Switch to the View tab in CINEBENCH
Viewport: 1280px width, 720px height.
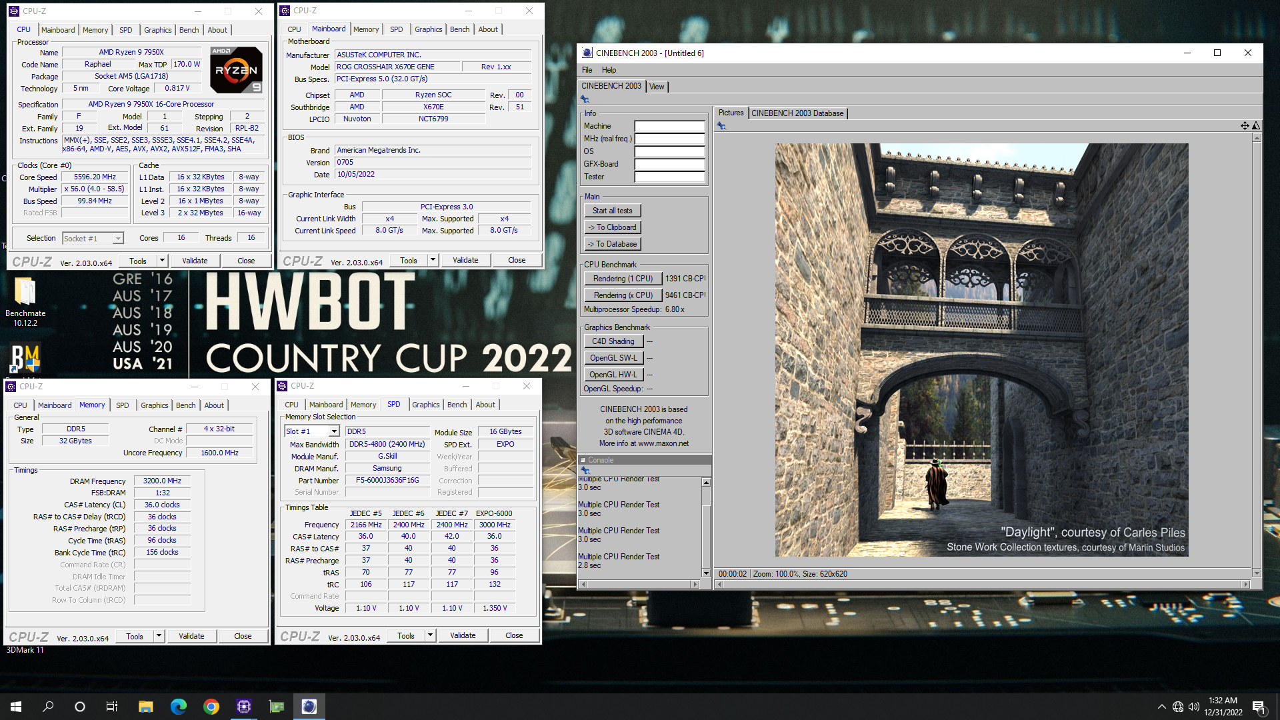click(657, 87)
